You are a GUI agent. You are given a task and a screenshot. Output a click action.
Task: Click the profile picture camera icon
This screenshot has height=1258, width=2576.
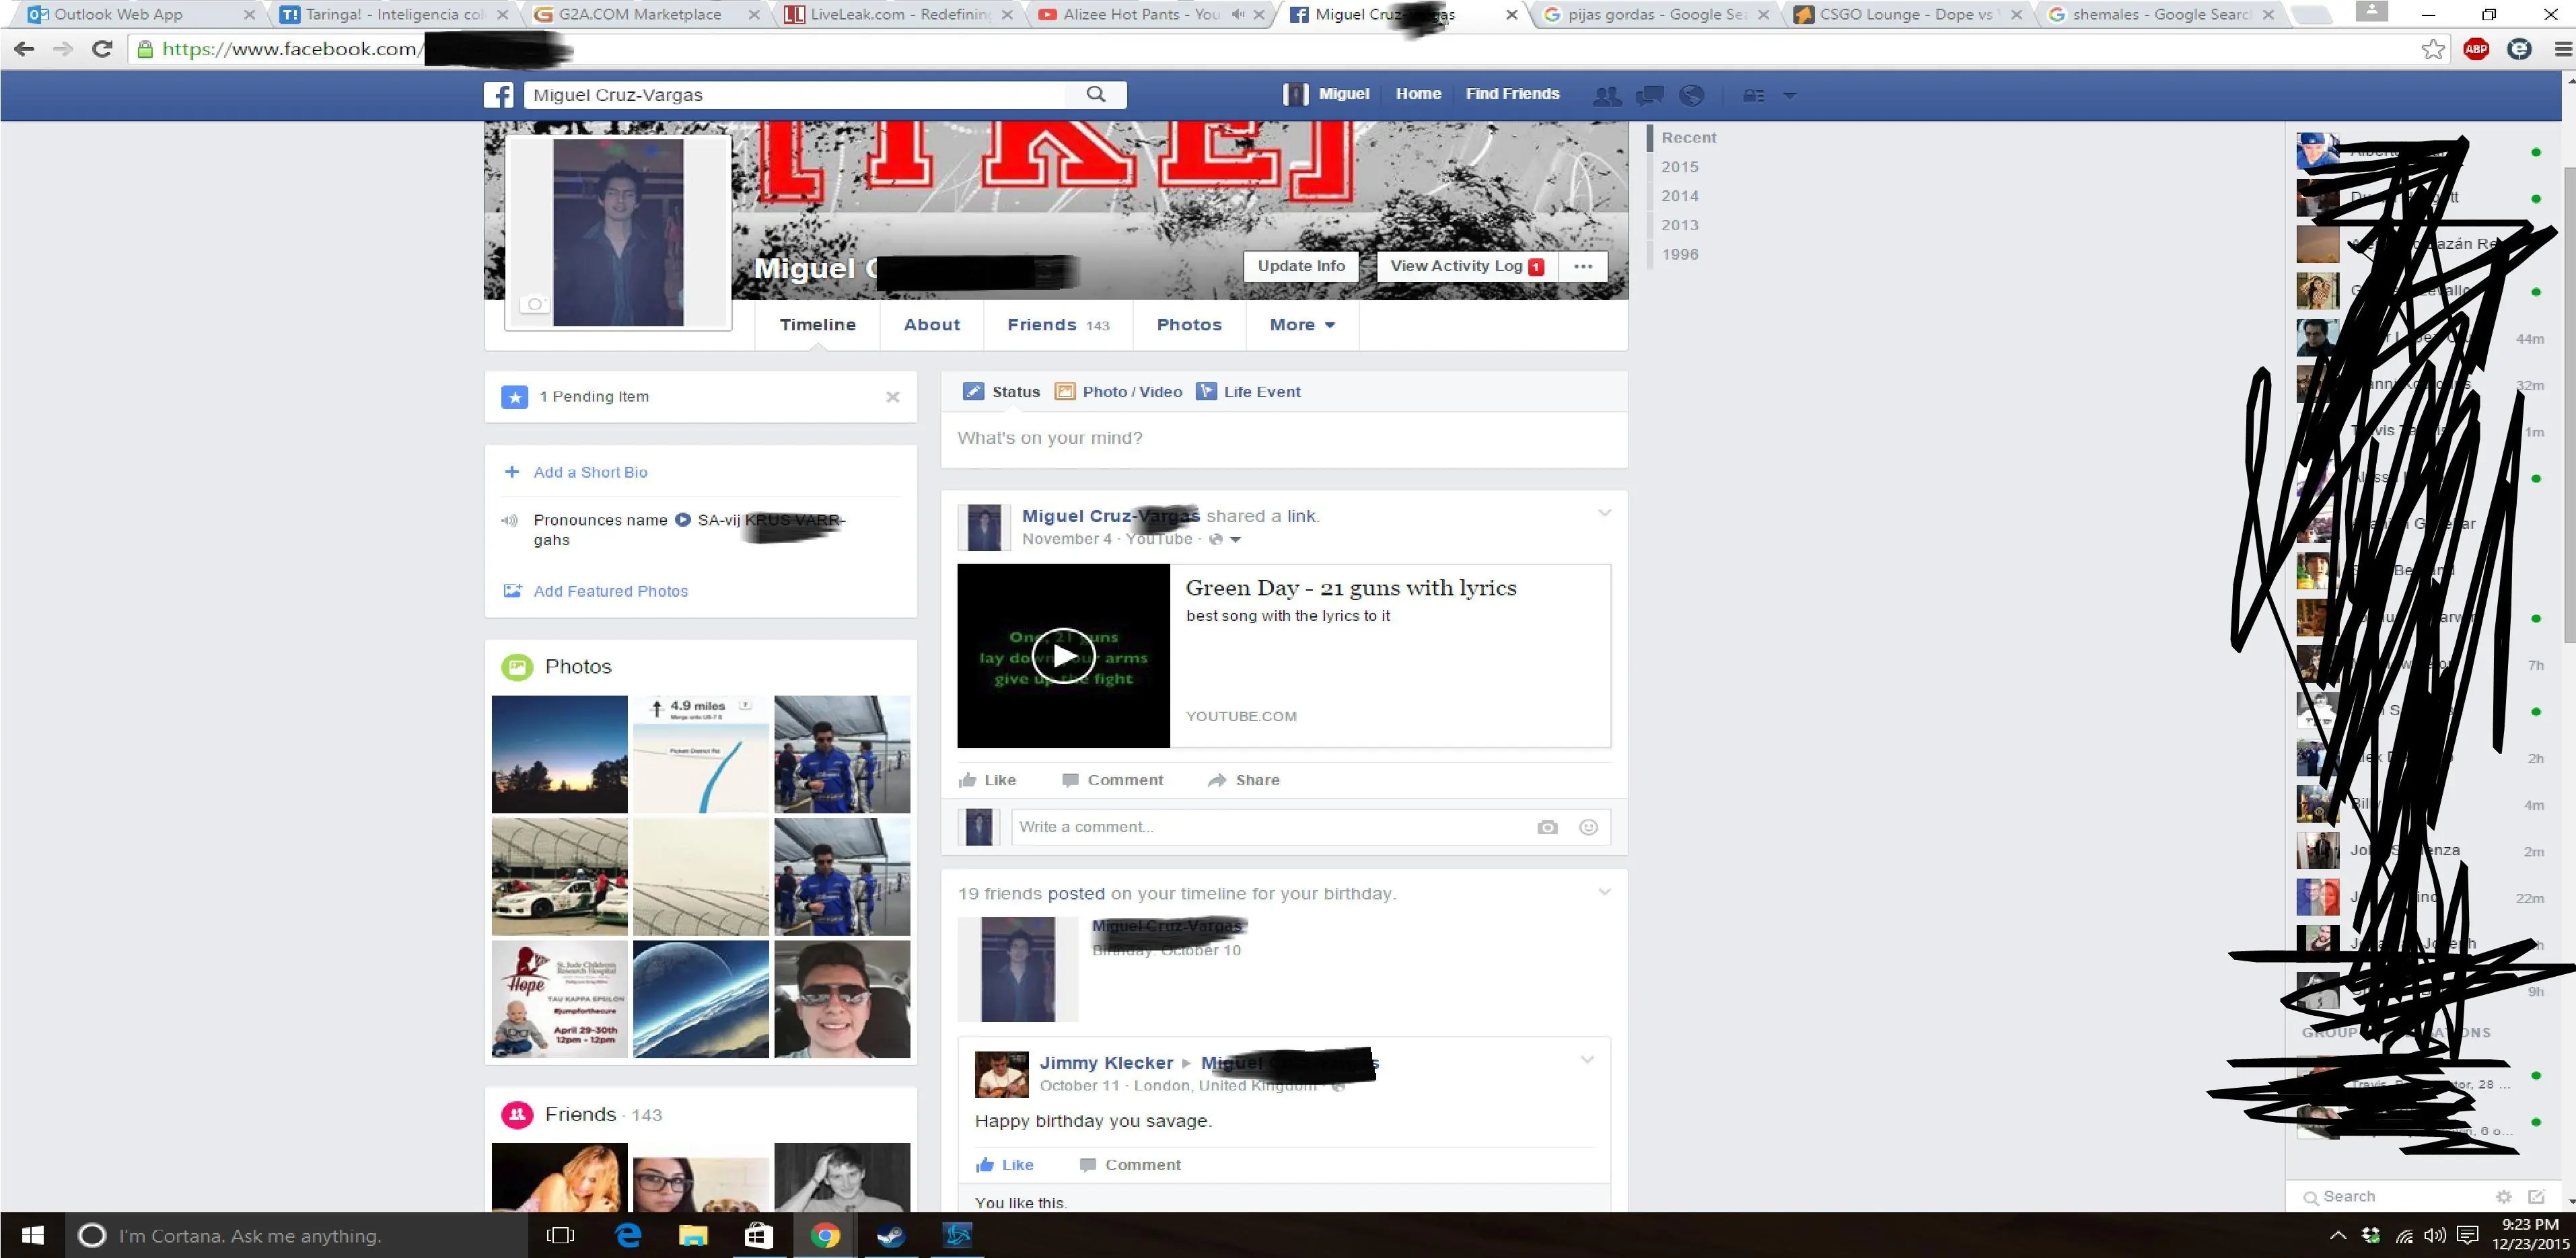pos(535,304)
